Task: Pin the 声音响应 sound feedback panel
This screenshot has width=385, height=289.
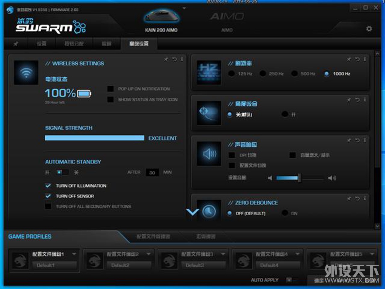Action: 349,140
